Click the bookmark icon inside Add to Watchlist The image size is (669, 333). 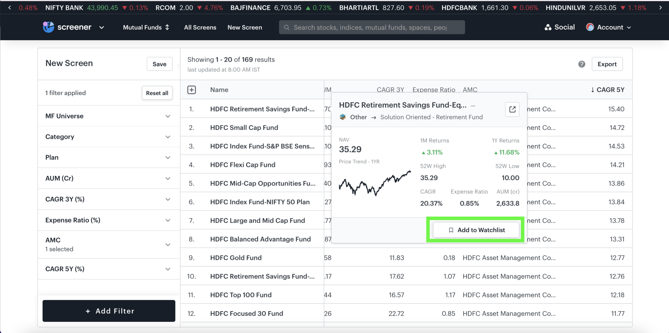pyautogui.click(x=451, y=230)
